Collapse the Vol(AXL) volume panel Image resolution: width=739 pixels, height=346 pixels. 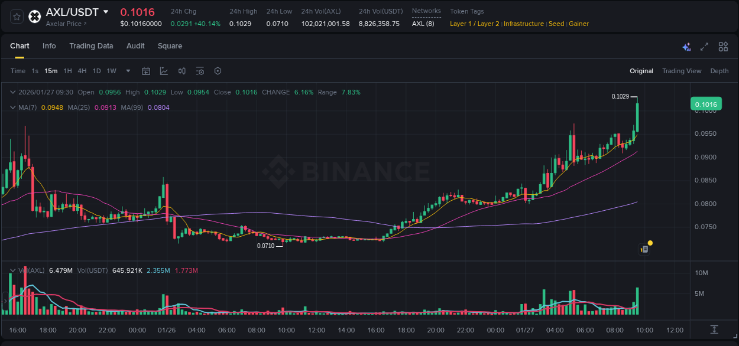[13, 270]
